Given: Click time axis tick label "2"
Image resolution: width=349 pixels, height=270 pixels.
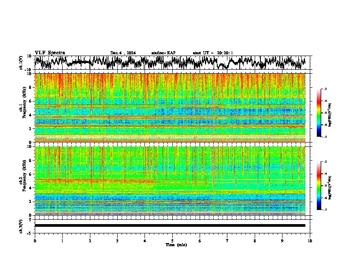Looking at the screenshot, I should click(x=90, y=241).
